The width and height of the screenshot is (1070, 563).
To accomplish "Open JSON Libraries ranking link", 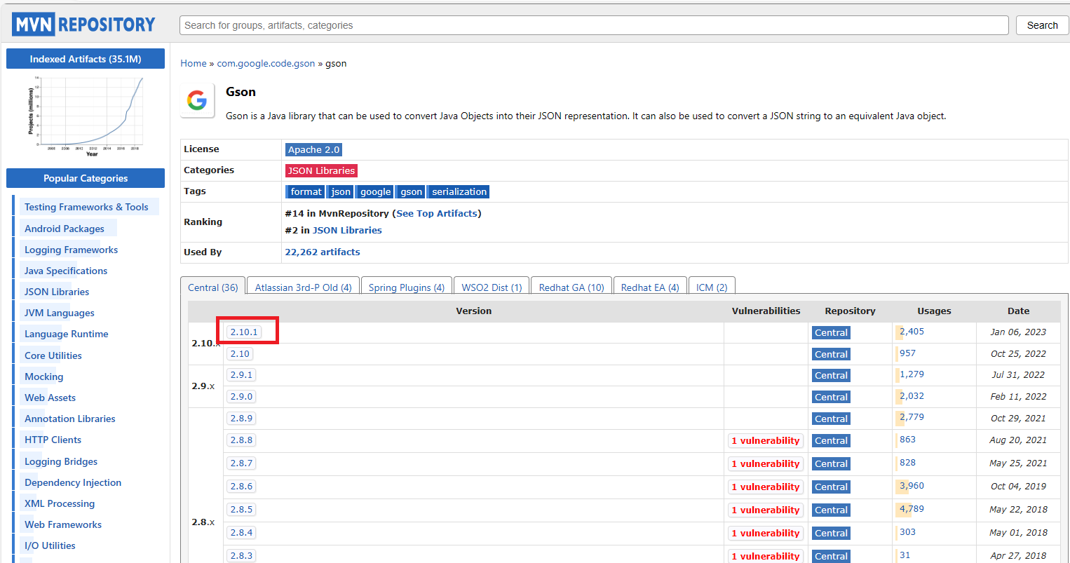I will pyautogui.click(x=347, y=230).
